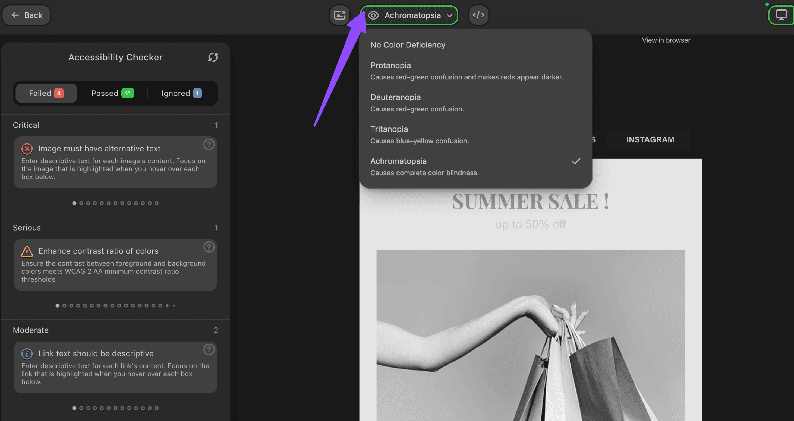Click the info icon beside 'Link text should be descriptive'
The width and height of the screenshot is (794, 421).
pyautogui.click(x=27, y=353)
